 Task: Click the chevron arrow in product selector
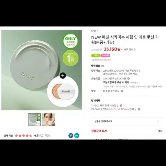point(158,121)
